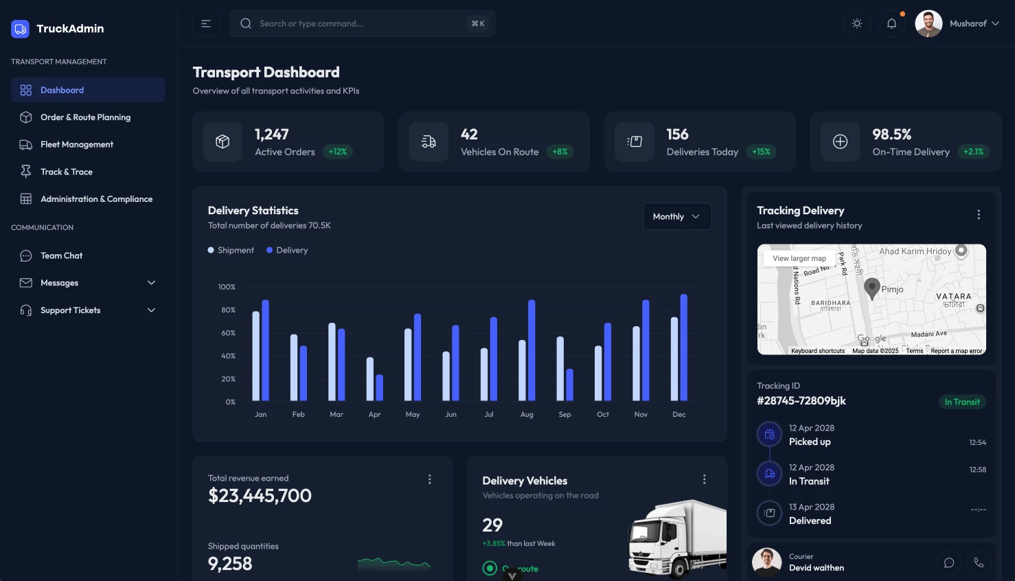Click the TruckAdmin logo icon
Image resolution: width=1015 pixels, height=581 pixels.
(20, 29)
